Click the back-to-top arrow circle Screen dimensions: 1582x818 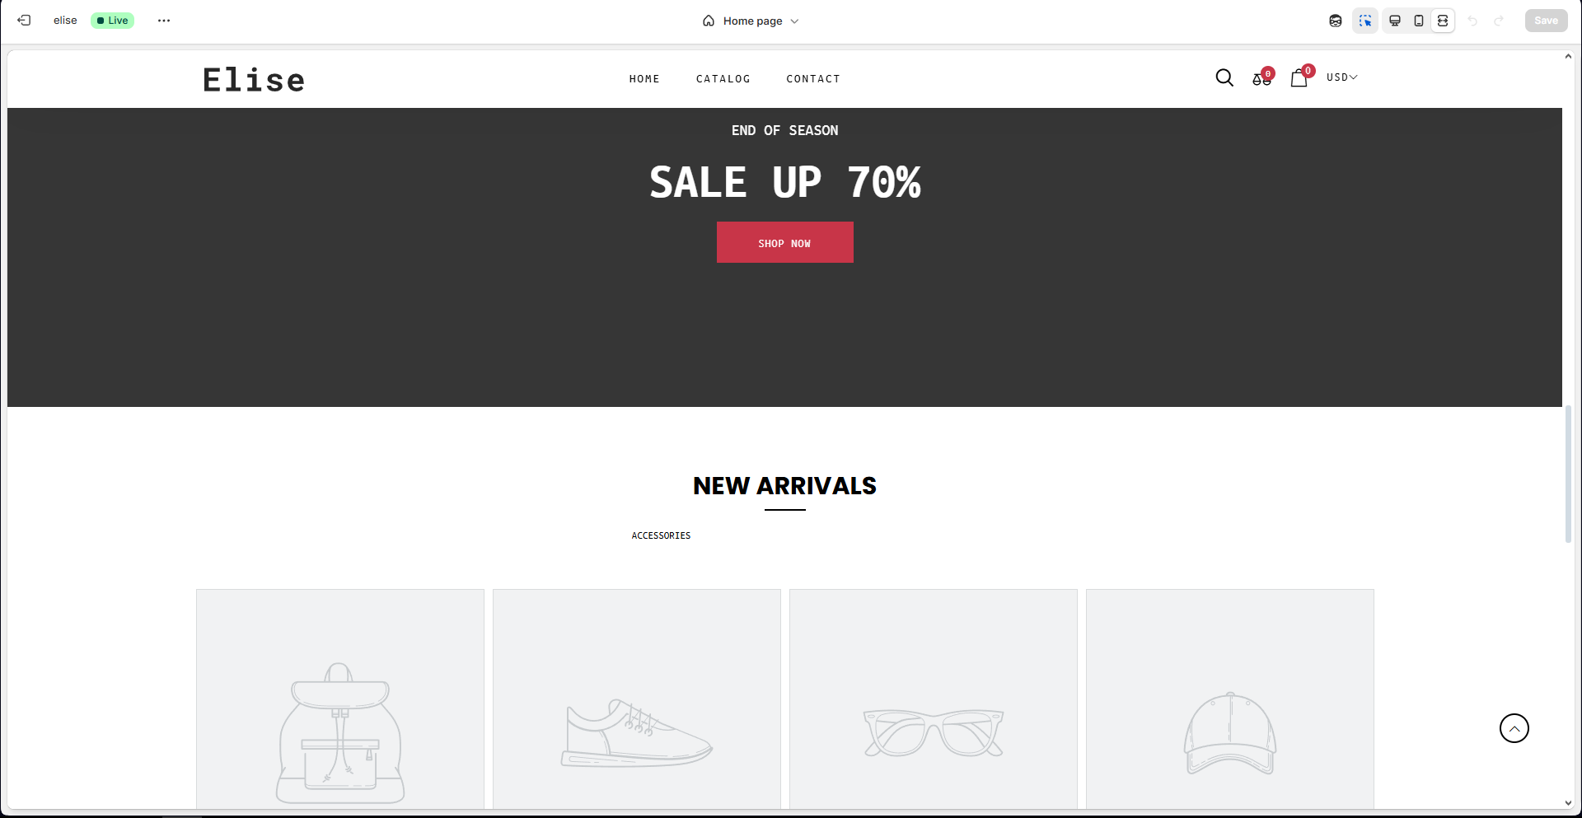point(1514,728)
